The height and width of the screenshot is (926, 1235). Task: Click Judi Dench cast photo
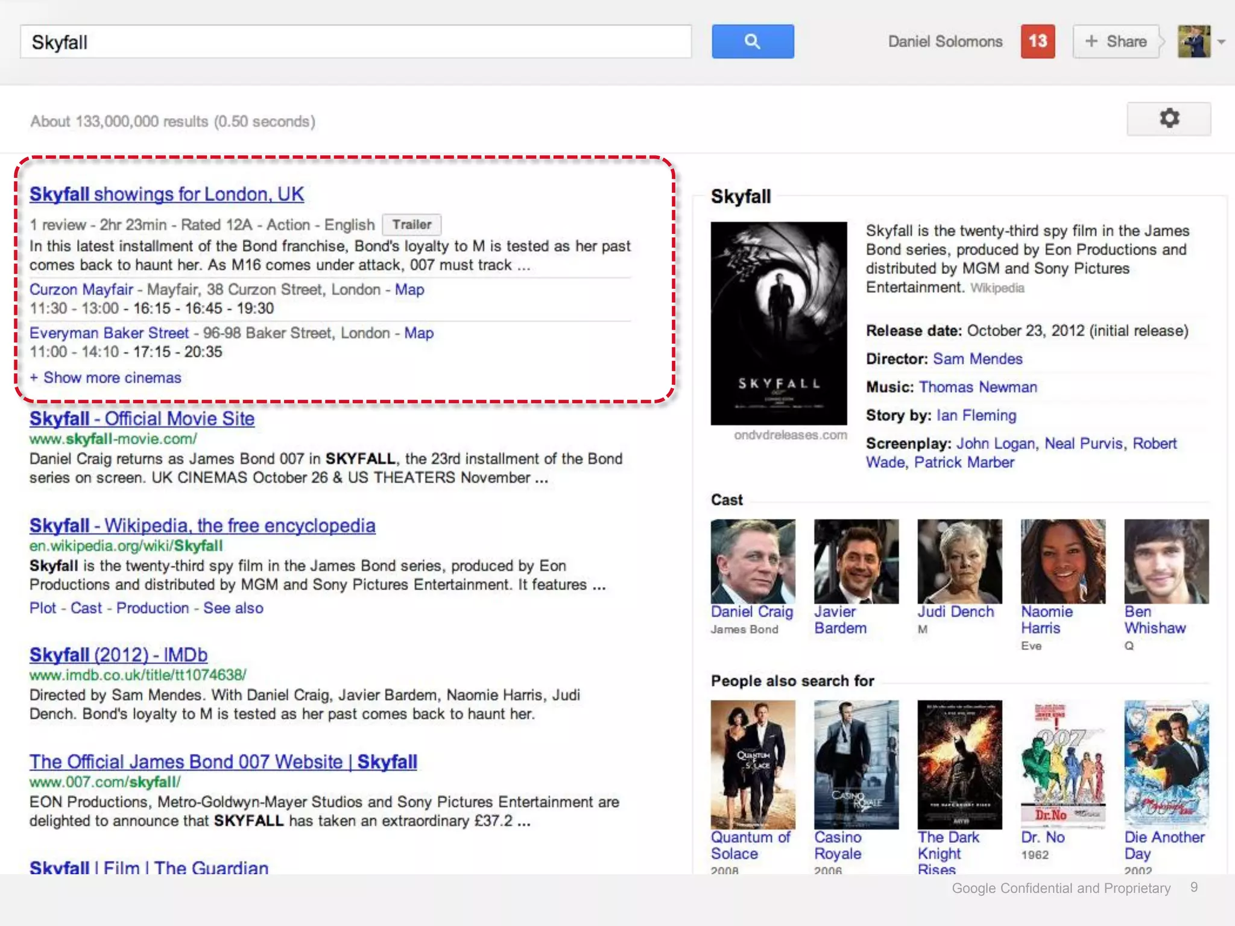pos(959,561)
